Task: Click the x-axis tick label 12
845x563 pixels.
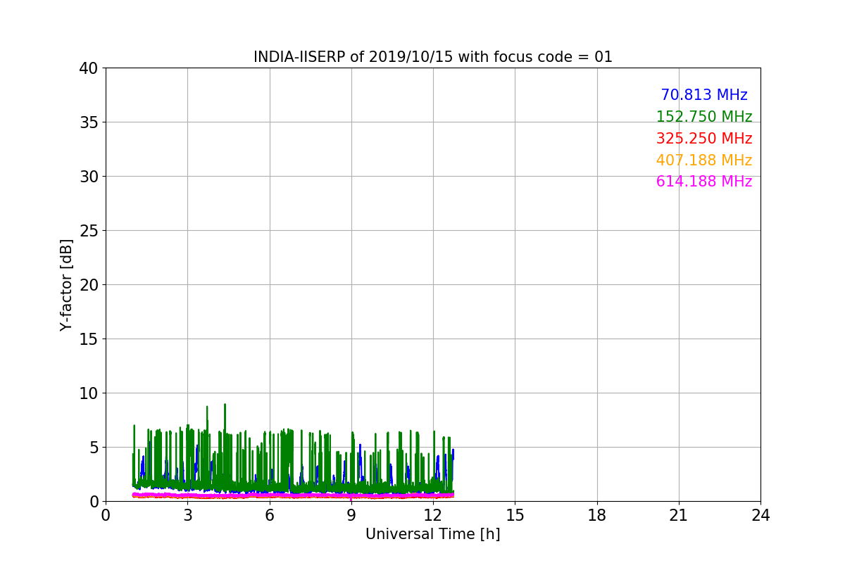Action: pos(433,515)
